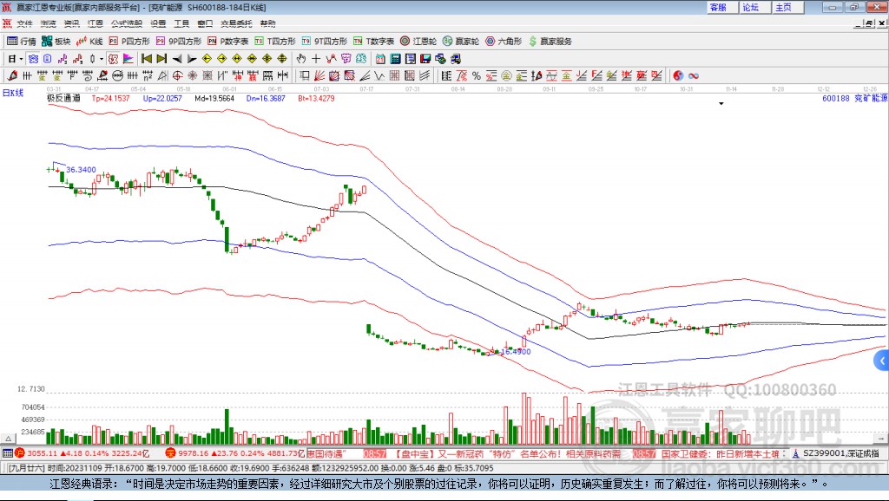Viewport: 889px width, 501px height.
Task: Expand the candlestick style dropdown arrow
Action: click(x=102, y=58)
